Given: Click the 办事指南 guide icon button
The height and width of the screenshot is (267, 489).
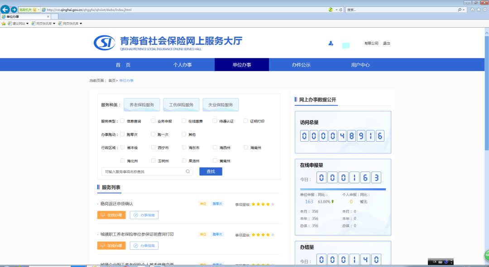Looking at the screenshot, I should point(144,215).
